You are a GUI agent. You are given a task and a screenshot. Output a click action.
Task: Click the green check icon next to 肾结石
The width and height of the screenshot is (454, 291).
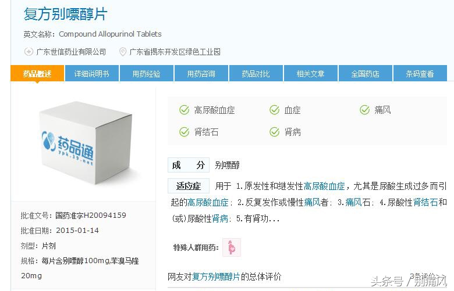pyautogui.click(x=184, y=132)
